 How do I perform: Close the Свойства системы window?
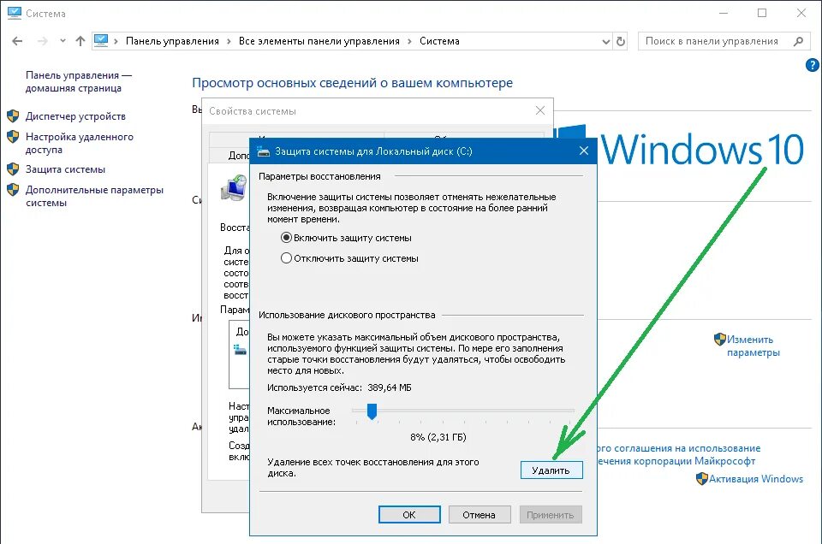coord(540,110)
